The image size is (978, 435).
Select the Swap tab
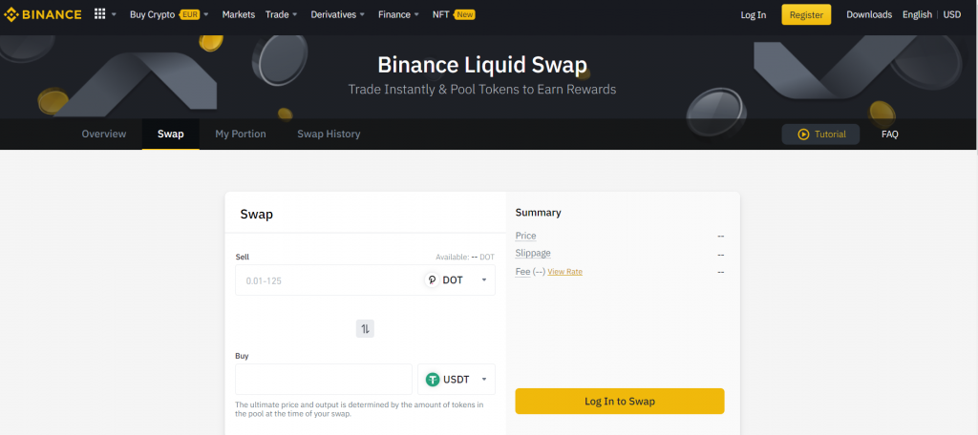[x=170, y=134]
